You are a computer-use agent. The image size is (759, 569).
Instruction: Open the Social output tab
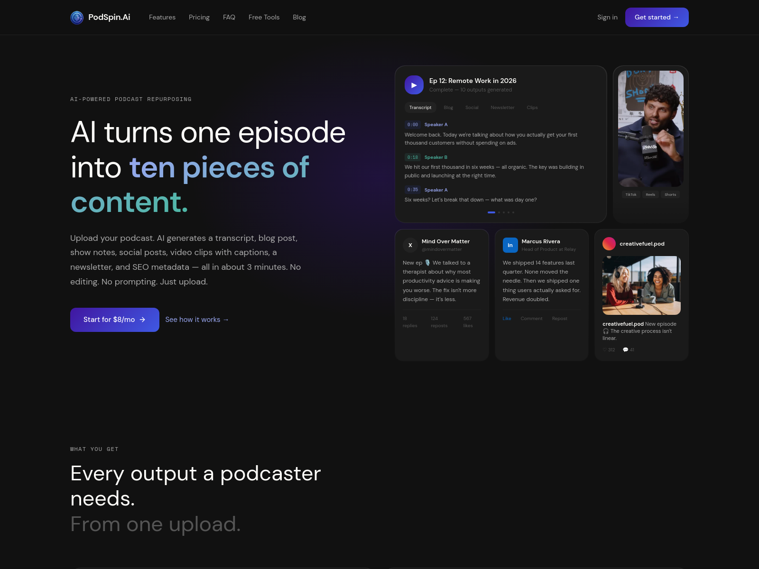[472, 108]
